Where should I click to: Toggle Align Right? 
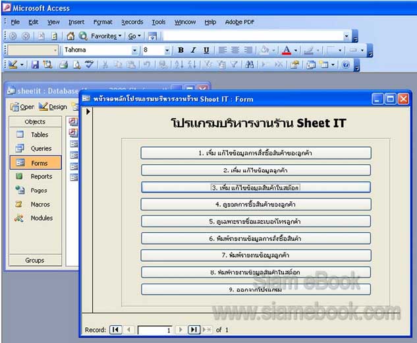[x=248, y=50]
